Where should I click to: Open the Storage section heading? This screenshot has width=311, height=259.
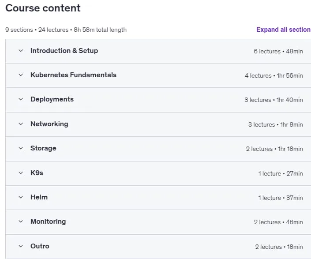pyautogui.click(x=43, y=148)
